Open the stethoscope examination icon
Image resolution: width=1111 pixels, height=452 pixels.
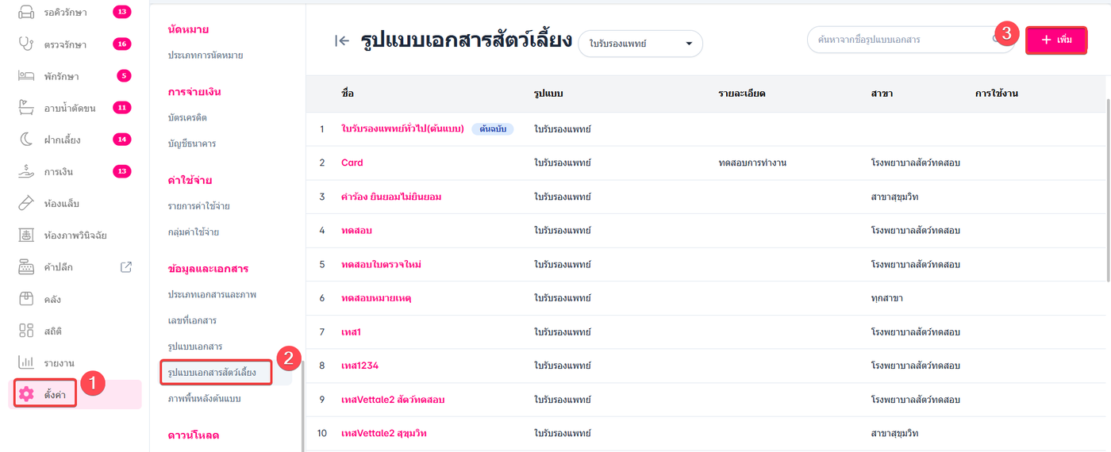pyautogui.click(x=26, y=44)
